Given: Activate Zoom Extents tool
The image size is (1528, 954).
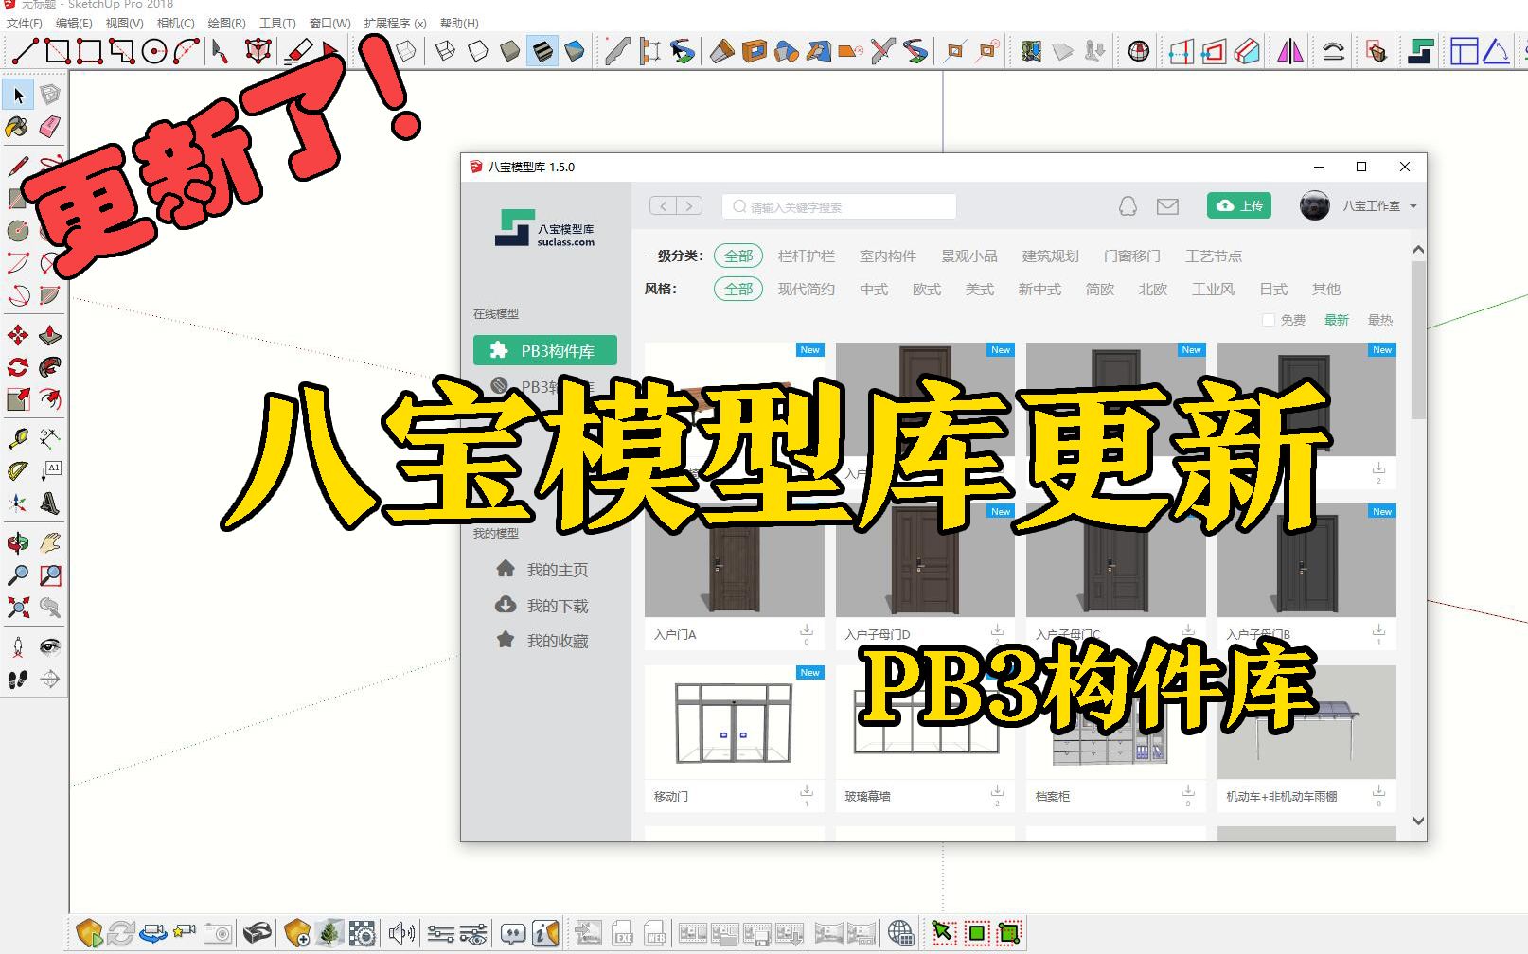Looking at the screenshot, I should (x=18, y=608).
